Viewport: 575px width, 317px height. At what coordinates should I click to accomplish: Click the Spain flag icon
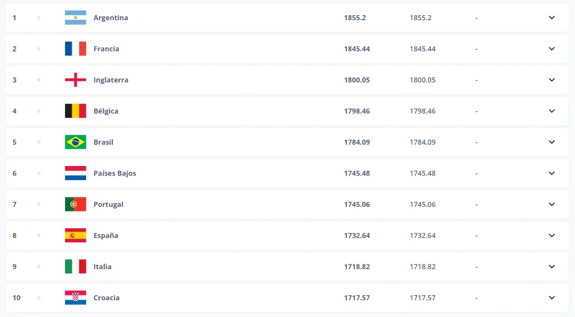click(75, 236)
